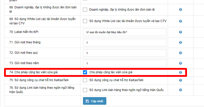The width and height of the screenshot is (204, 107).
Task: Uncheck 'Cho phép cộng tác viên sửa giá'
Action: click(x=85, y=72)
